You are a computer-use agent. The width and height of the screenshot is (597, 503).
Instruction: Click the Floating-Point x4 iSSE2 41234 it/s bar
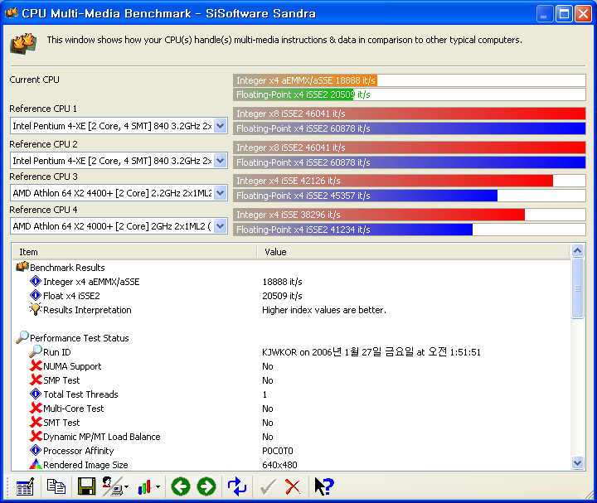[410, 230]
